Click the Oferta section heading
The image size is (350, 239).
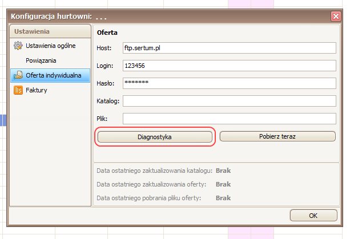click(x=107, y=33)
